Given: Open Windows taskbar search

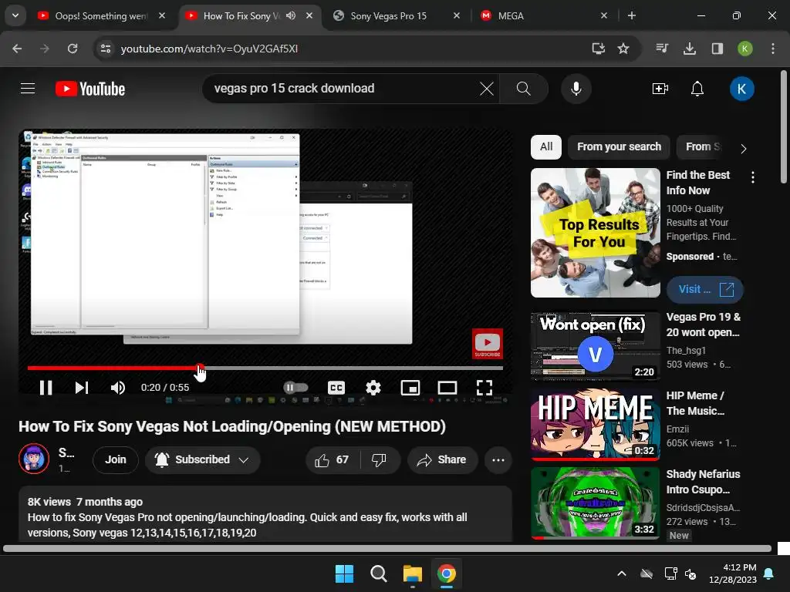Looking at the screenshot, I should point(378,573).
